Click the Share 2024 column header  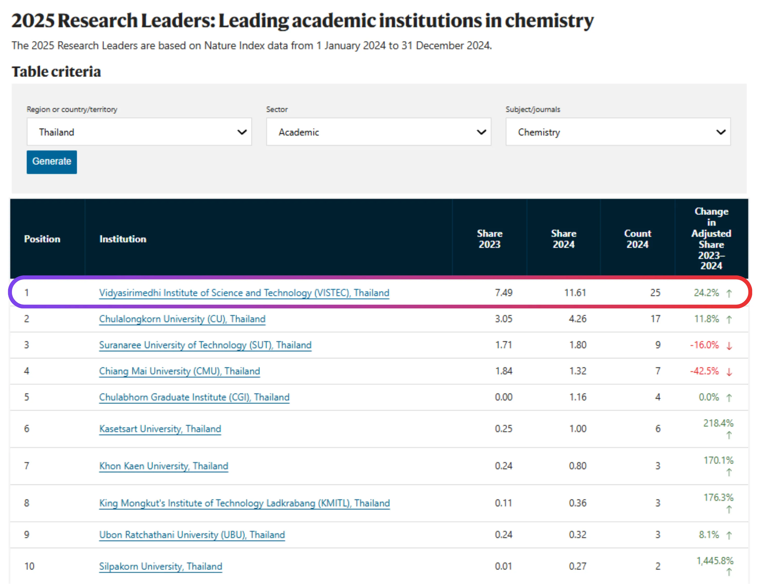click(563, 239)
